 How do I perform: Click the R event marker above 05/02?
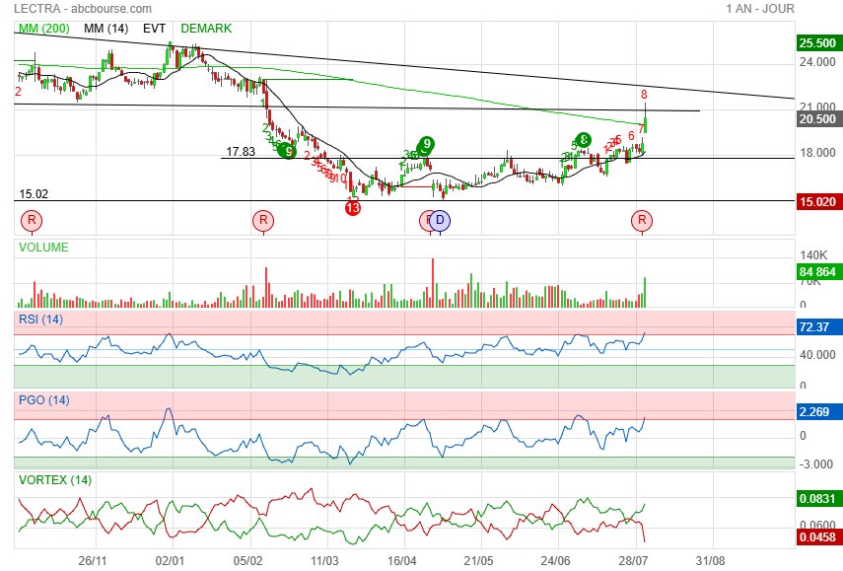tap(263, 221)
